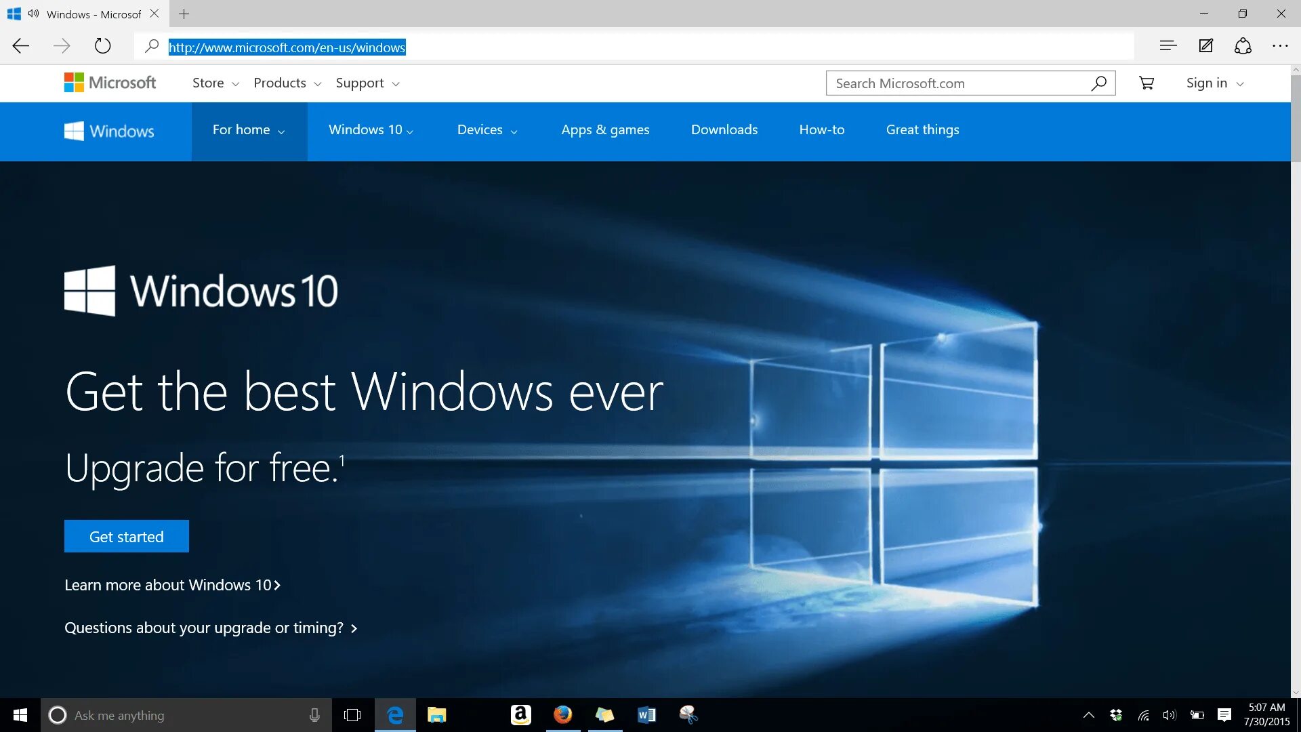This screenshot has width=1301, height=732.
Task: Open Word from the taskbar
Action: (646, 715)
